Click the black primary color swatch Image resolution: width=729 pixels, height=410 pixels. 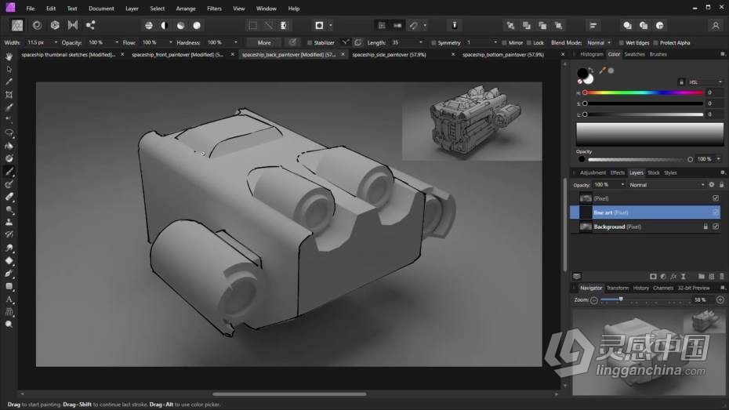coord(582,73)
